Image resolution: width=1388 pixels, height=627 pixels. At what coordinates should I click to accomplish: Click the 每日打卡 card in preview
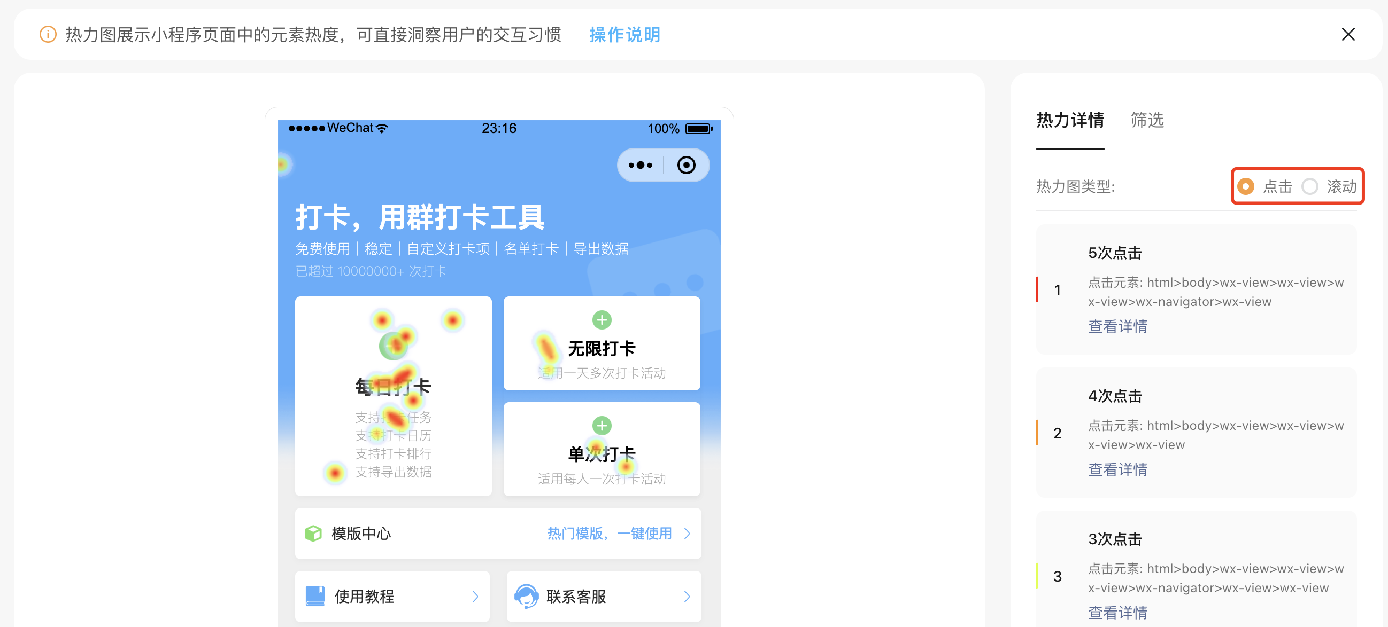(x=393, y=396)
